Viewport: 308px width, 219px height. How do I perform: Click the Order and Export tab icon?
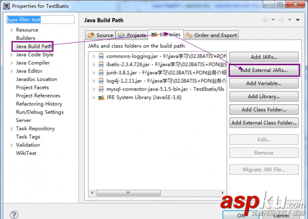(x=189, y=35)
